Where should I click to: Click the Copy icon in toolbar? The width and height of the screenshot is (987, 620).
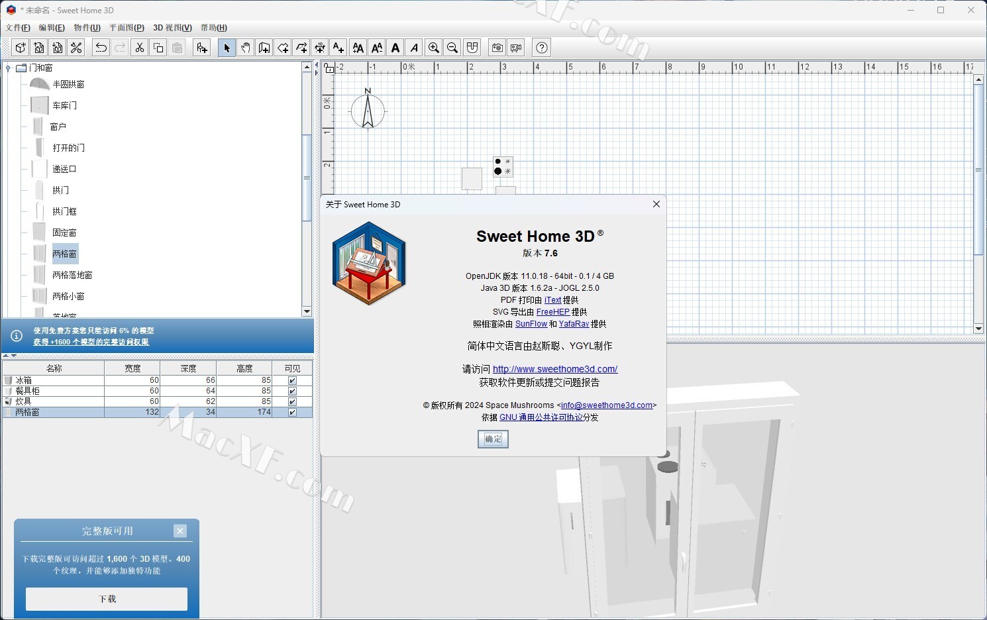(x=158, y=48)
